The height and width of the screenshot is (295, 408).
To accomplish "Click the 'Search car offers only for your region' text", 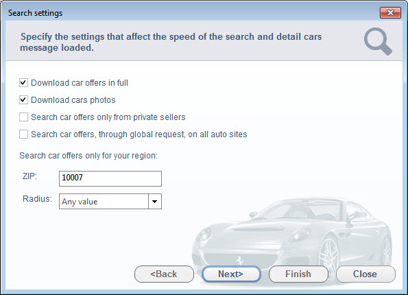I will 88,156.
